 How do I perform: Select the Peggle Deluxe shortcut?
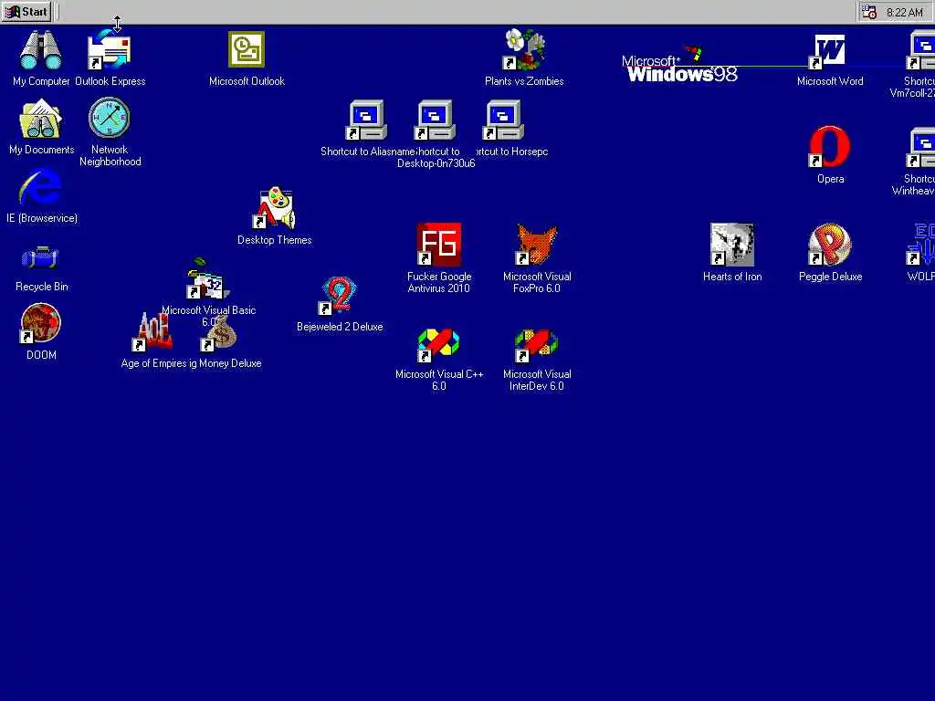830,245
